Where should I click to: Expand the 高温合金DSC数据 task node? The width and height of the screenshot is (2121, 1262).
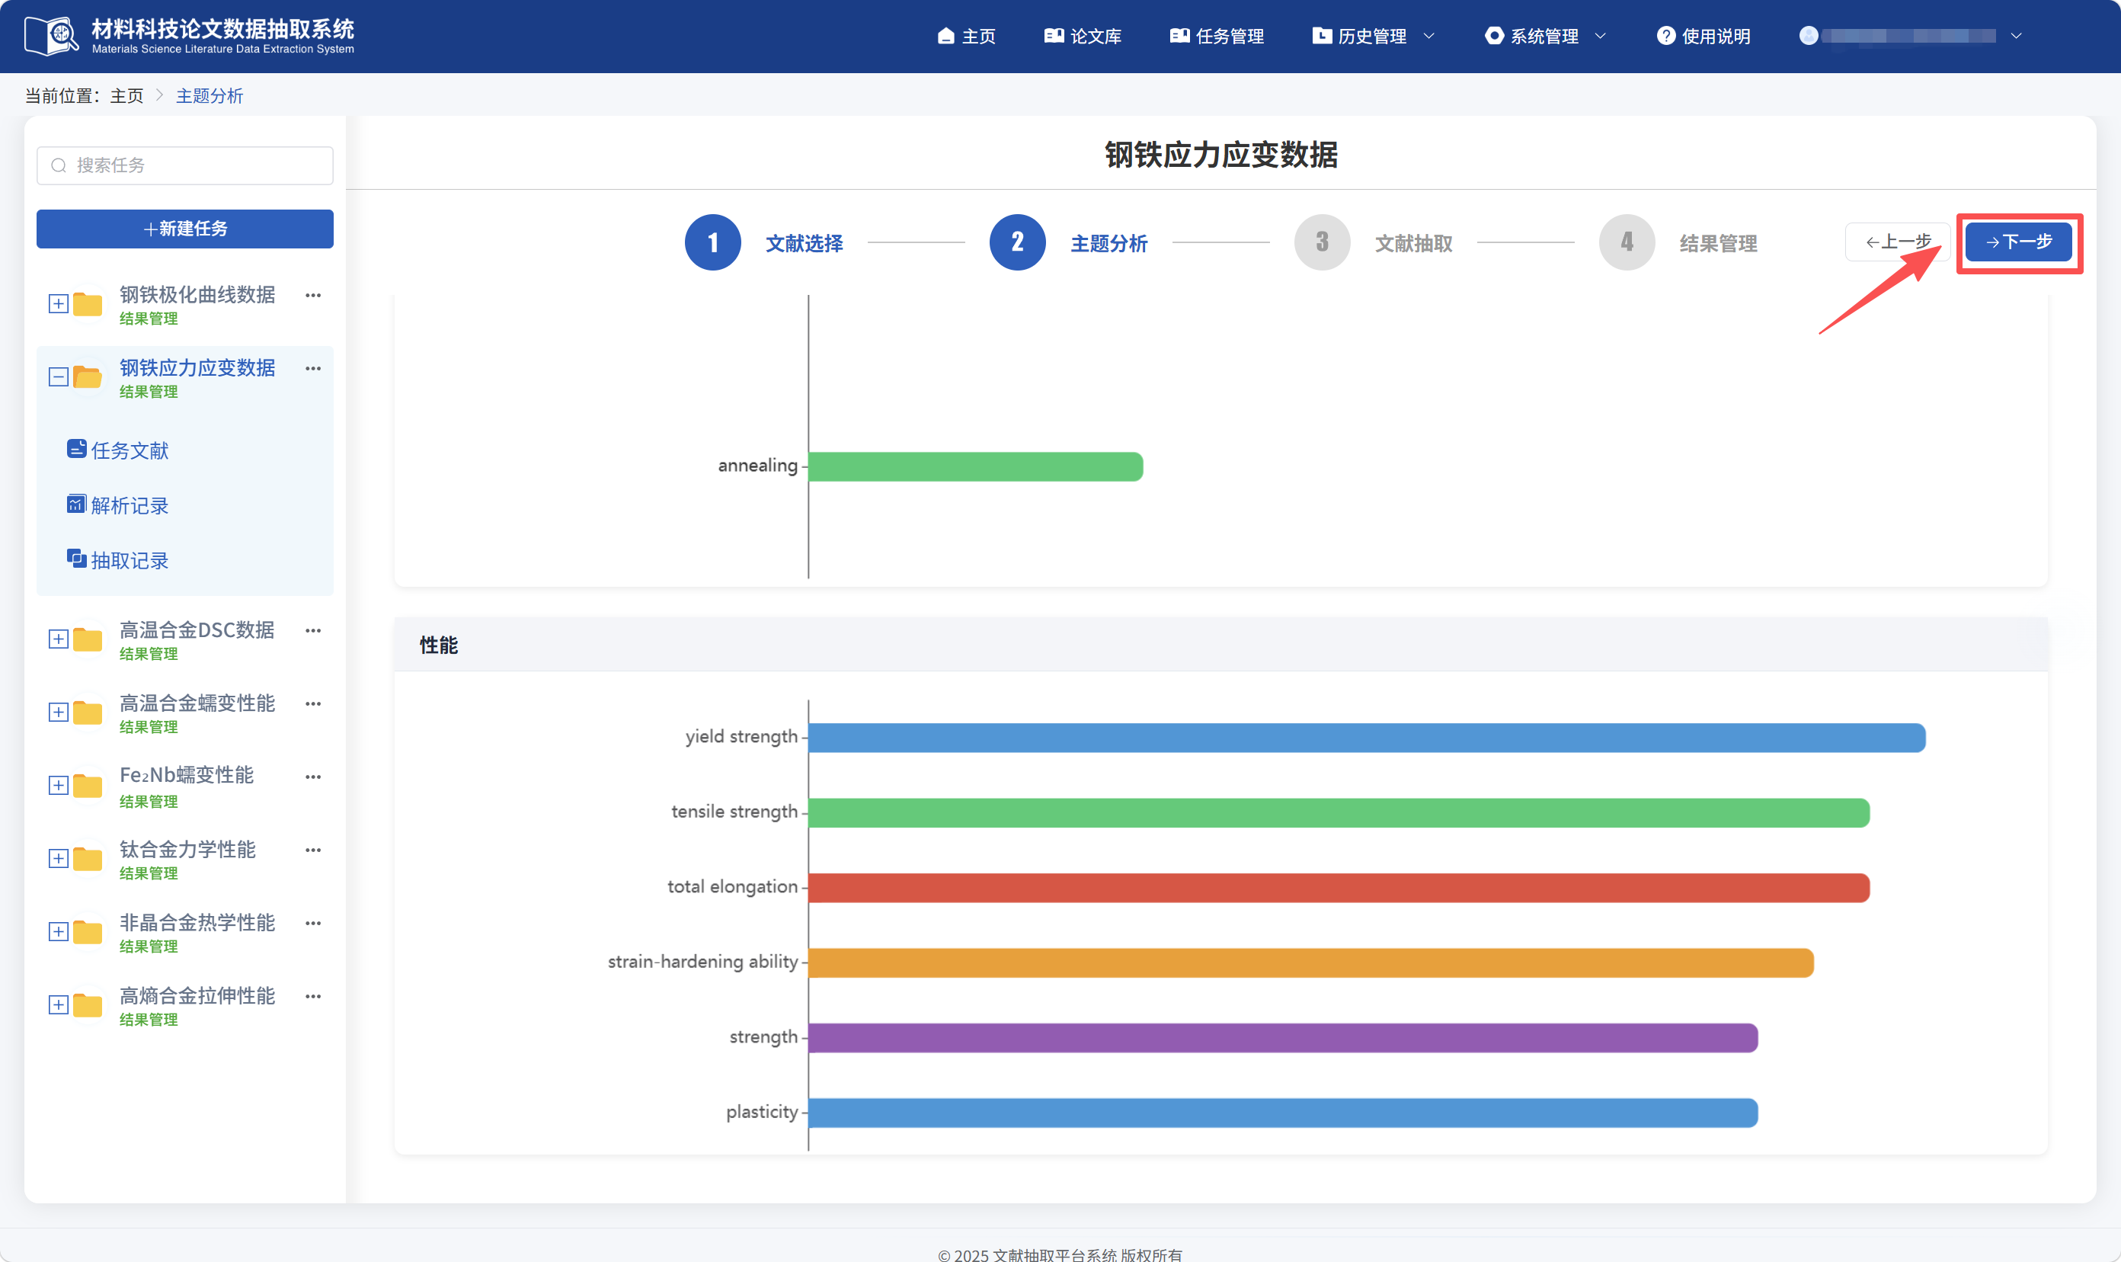(x=58, y=639)
